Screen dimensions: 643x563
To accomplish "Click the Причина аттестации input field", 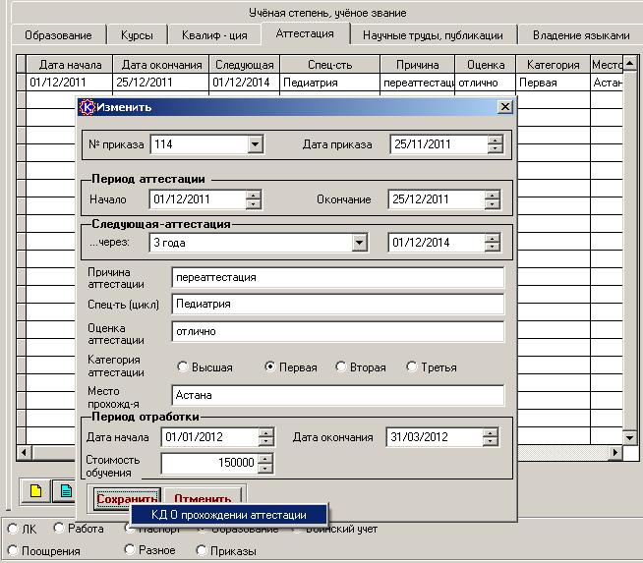I will tap(338, 278).
